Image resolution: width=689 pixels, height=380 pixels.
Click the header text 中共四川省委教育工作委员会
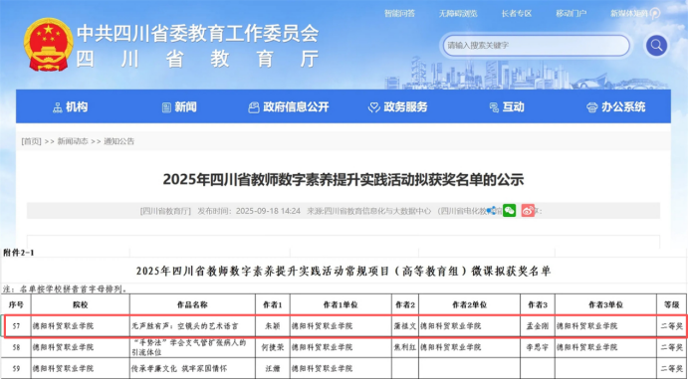pyautogui.click(x=198, y=34)
